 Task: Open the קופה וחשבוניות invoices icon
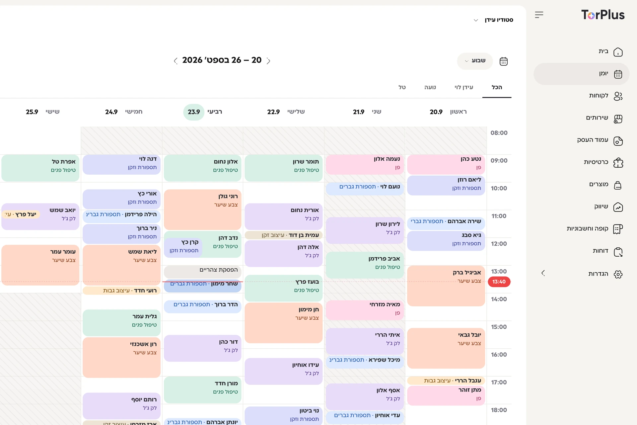(618, 229)
